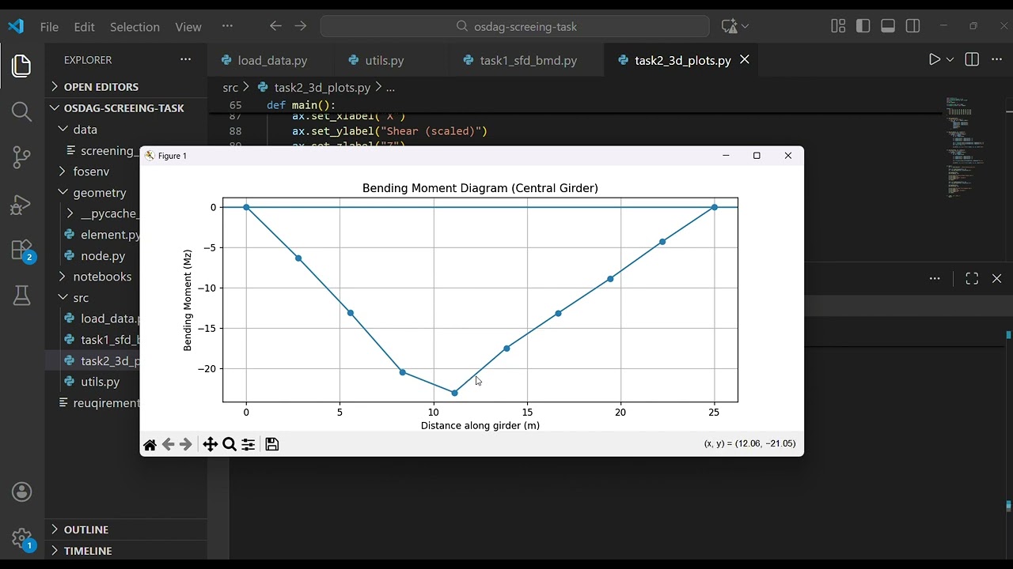
Task: Open the Selection menu
Action: tap(135, 26)
